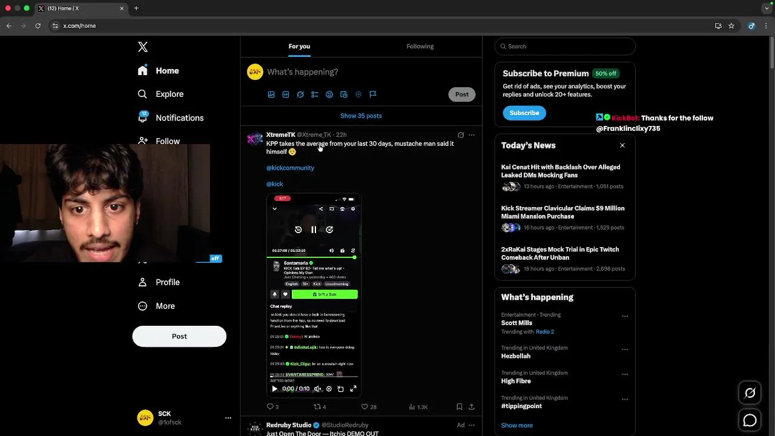Unmute the embedded video
The height and width of the screenshot is (436, 775).
click(x=317, y=389)
